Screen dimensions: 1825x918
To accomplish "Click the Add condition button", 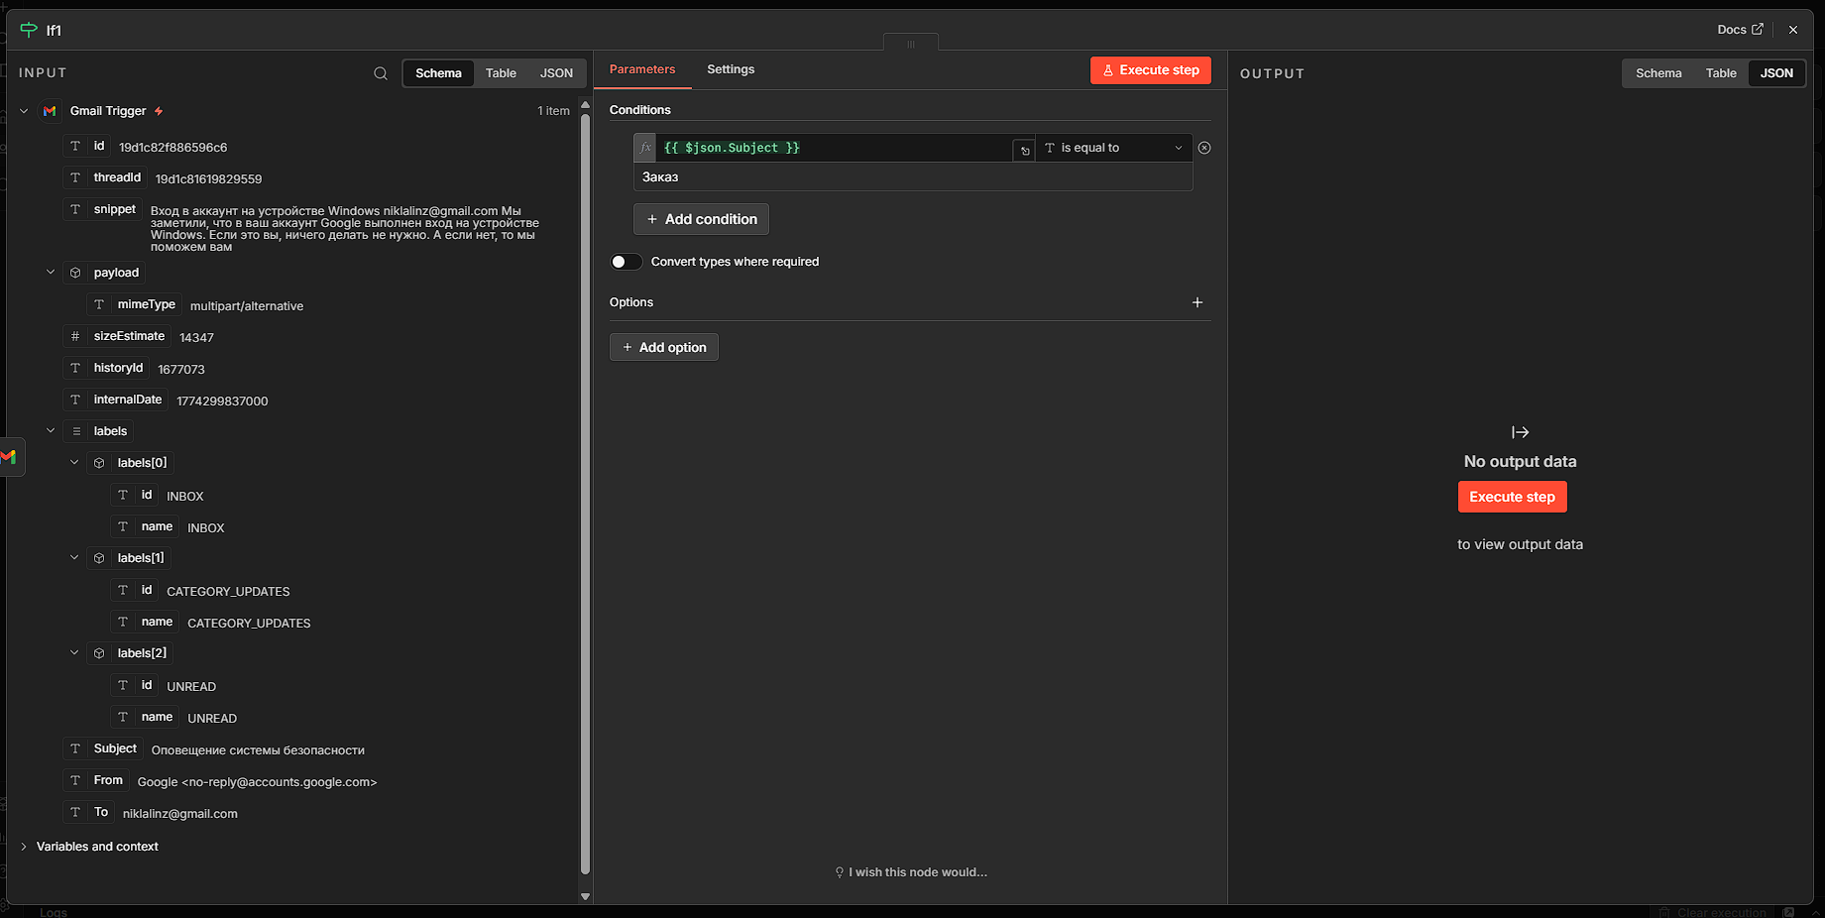I will [701, 219].
